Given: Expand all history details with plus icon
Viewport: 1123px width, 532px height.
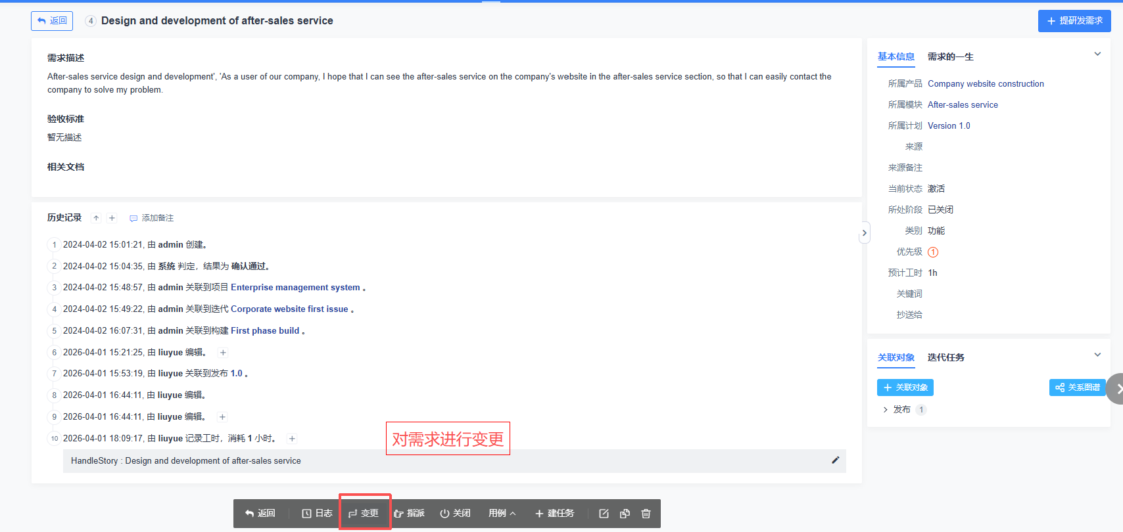Looking at the screenshot, I should pos(112,218).
